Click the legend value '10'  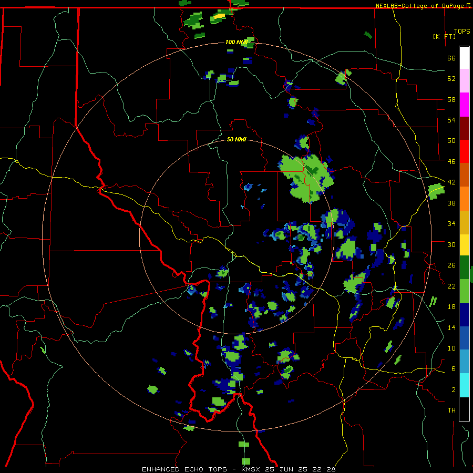(451, 348)
